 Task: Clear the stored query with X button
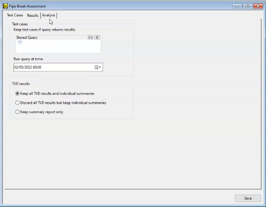[97, 38]
